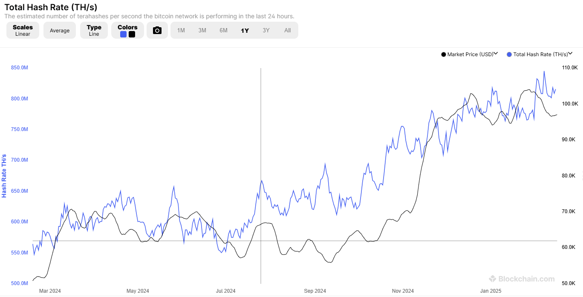Switch the chart scale from Linear
Image resolution: width=583 pixels, height=297 pixels.
(23, 30)
